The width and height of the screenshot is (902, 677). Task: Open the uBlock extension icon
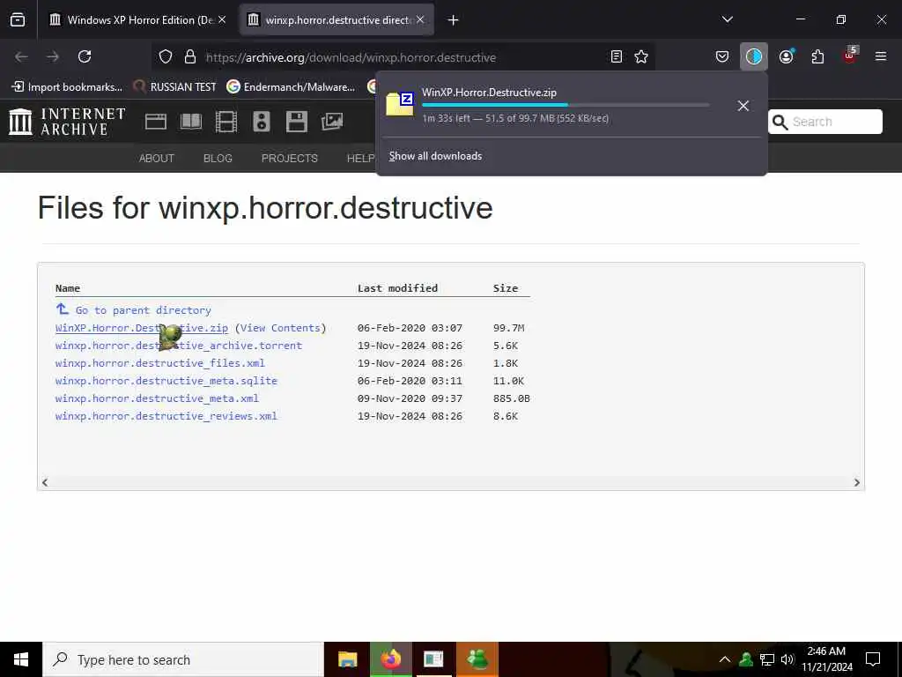coord(850,56)
